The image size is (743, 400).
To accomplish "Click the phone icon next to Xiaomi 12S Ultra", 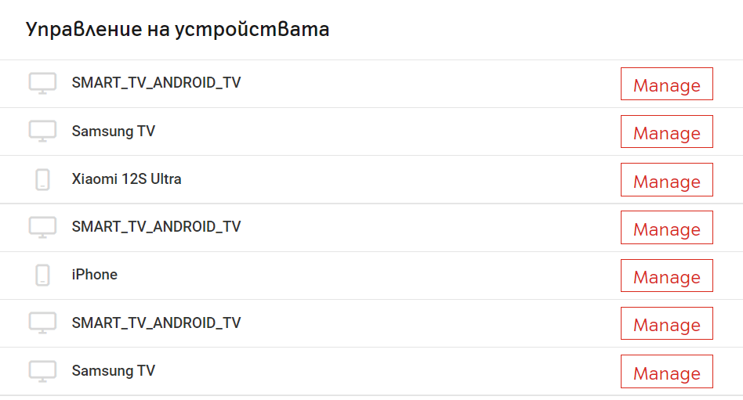I will [x=42, y=180].
